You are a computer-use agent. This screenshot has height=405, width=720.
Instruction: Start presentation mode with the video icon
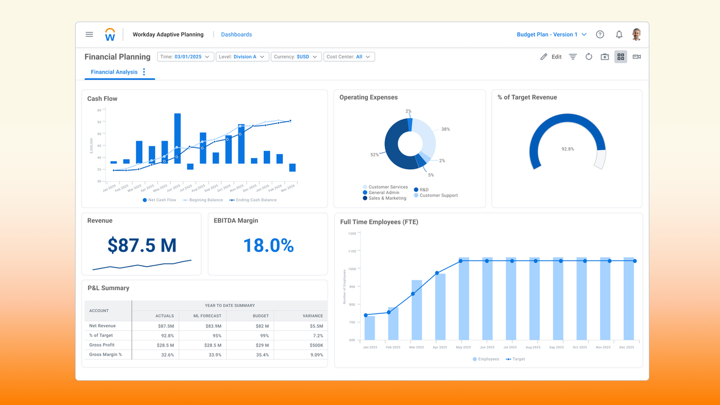coord(636,56)
